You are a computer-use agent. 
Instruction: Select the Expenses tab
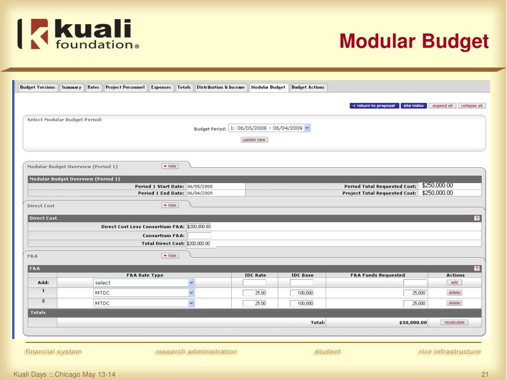pyautogui.click(x=161, y=87)
